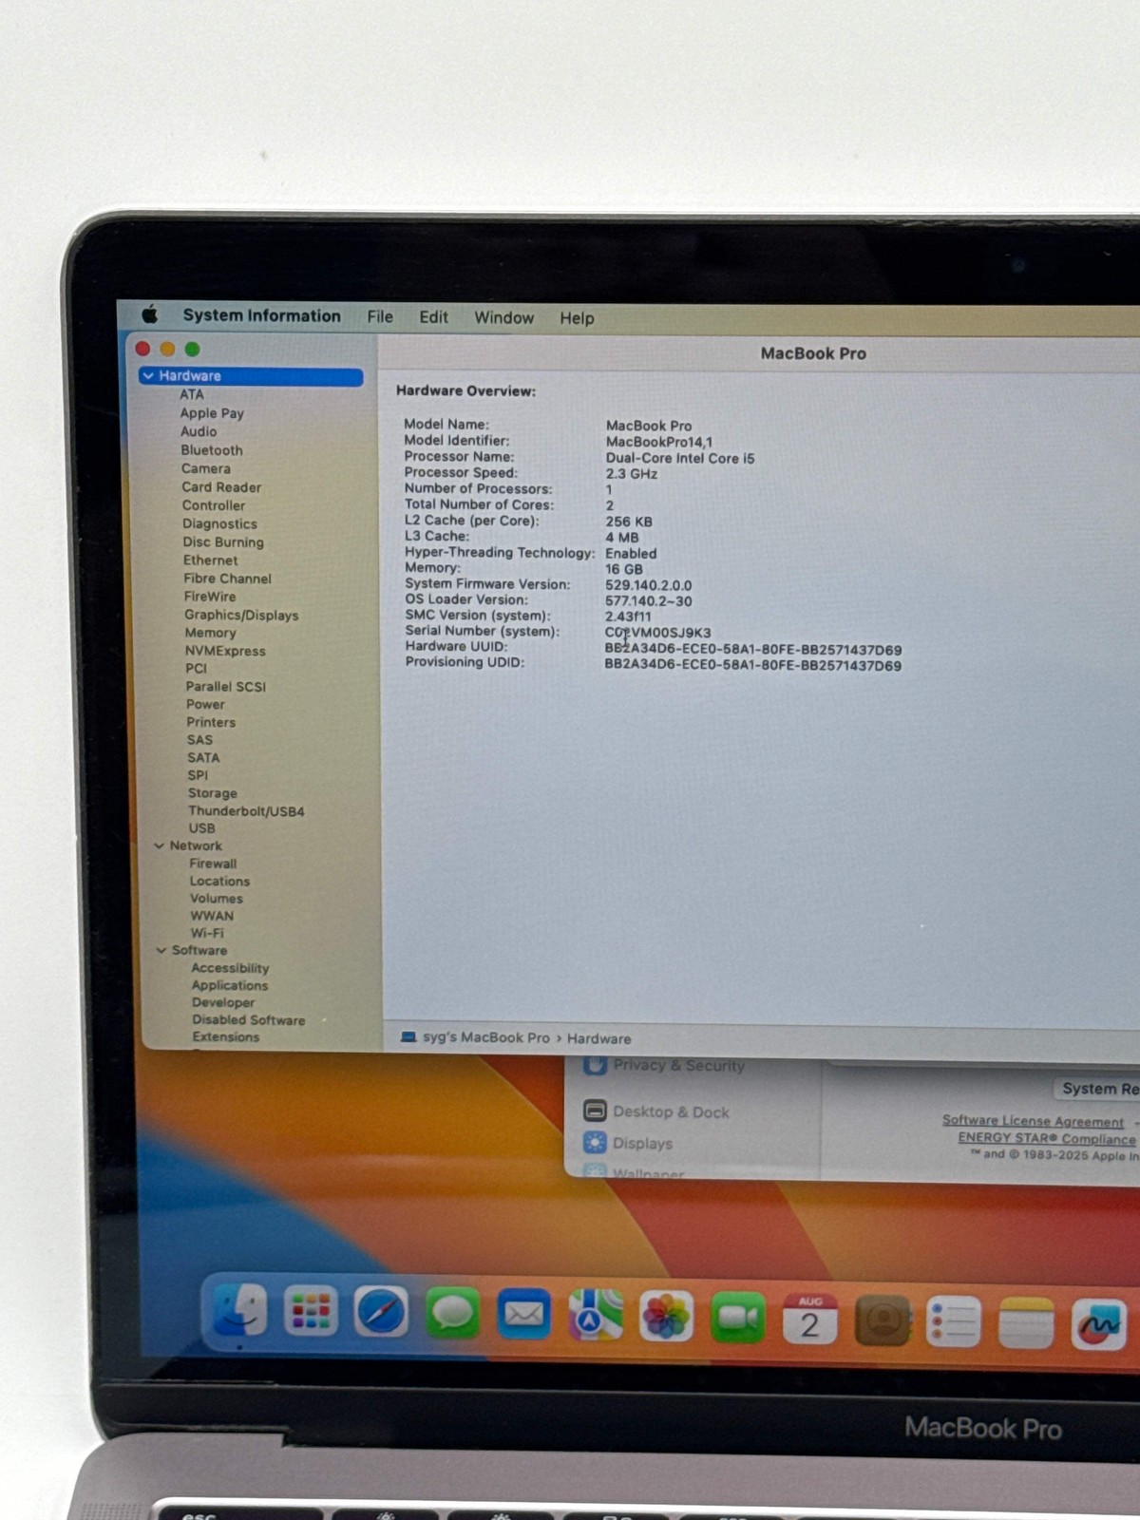Viewport: 1140px width, 1520px height.
Task: Open Contacts app in Dock
Action: coord(883,1321)
